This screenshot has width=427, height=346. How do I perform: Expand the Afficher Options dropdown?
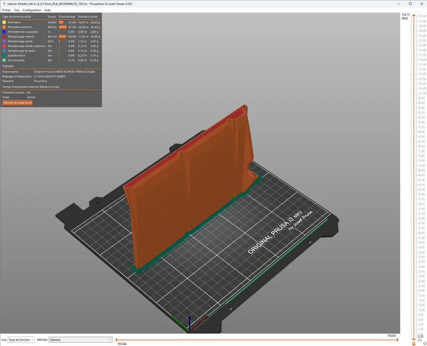click(x=81, y=340)
